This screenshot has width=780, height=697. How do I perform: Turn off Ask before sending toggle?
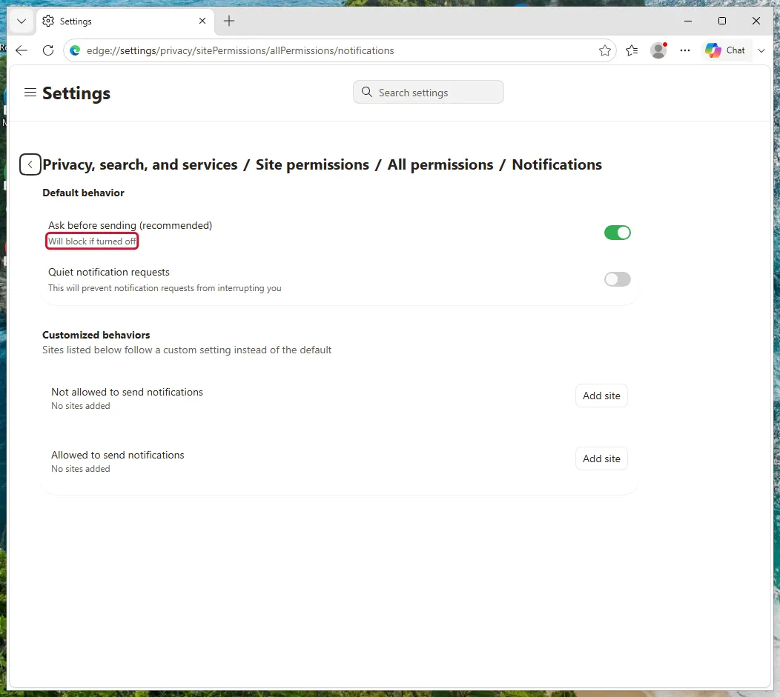click(618, 233)
